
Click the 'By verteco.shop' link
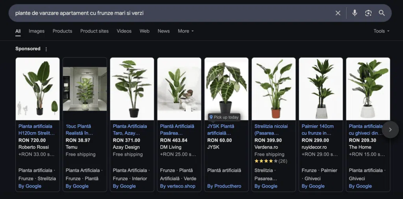[x=177, y=186]
